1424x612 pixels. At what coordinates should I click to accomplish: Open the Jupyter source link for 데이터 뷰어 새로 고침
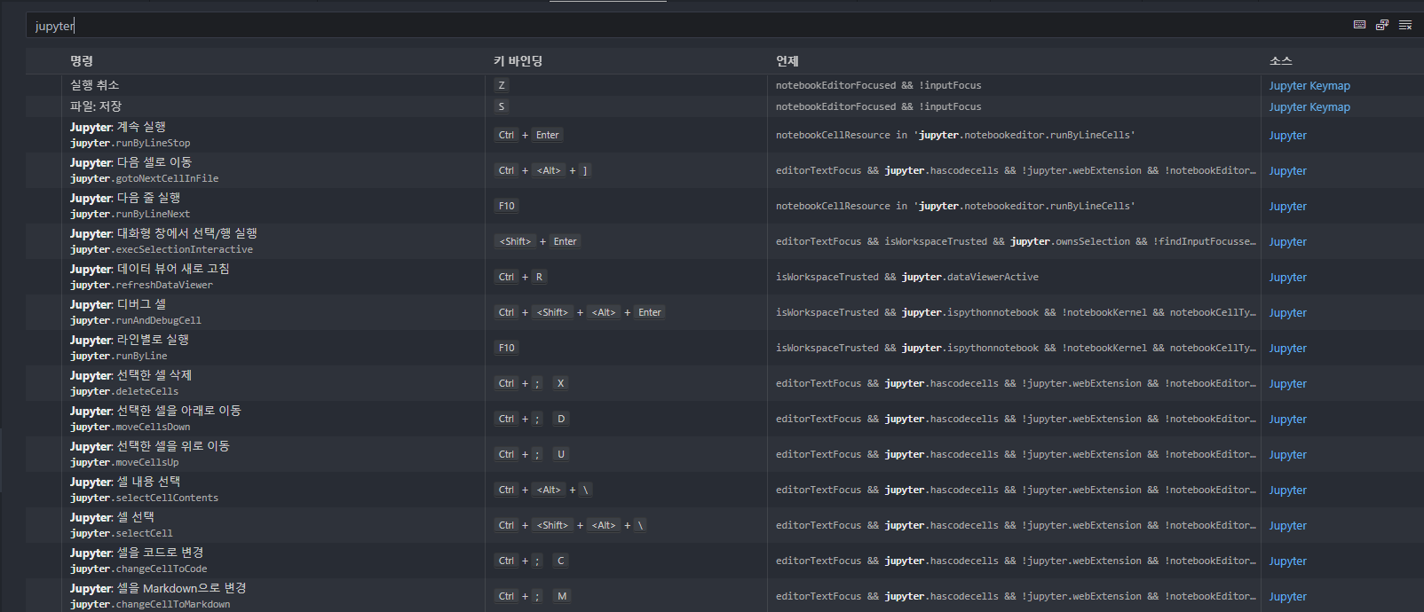1287,278
